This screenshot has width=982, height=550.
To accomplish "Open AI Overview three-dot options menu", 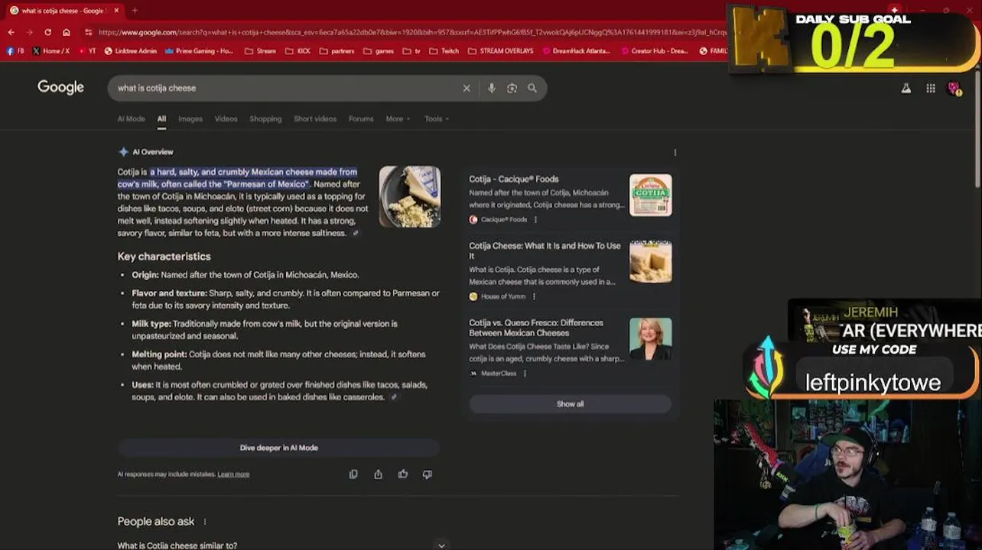I will pos(675,153).
